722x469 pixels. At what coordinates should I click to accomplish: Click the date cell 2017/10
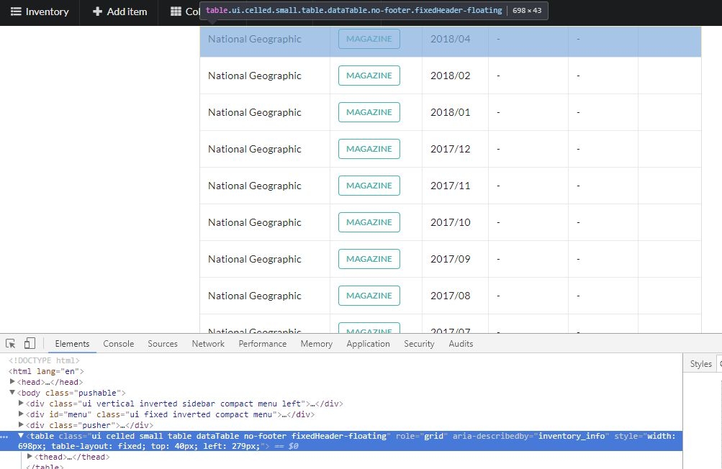[451, 222]
